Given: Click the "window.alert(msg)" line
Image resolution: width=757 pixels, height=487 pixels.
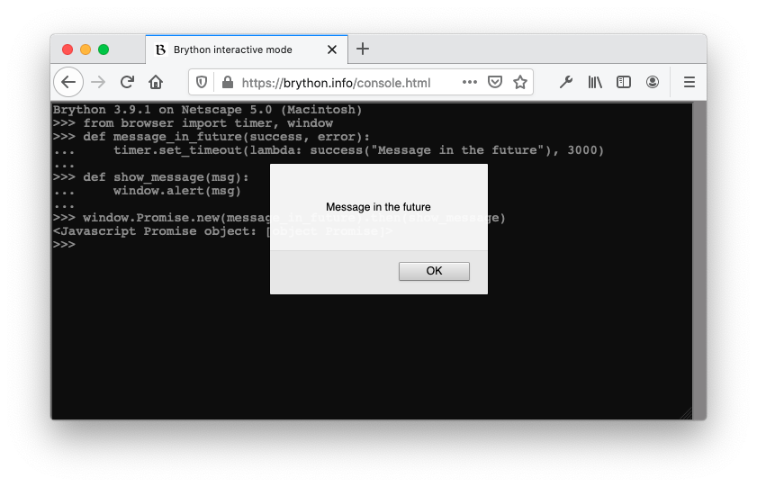Looking at the screenshot, I should [x=147, y=191].
